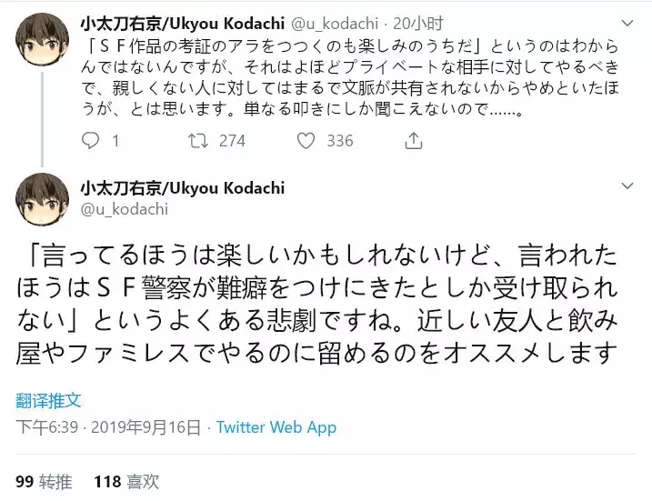This screenshot has width=652, height=501.
Task: Open the share icon on first tweet
Action: [414, 141]
